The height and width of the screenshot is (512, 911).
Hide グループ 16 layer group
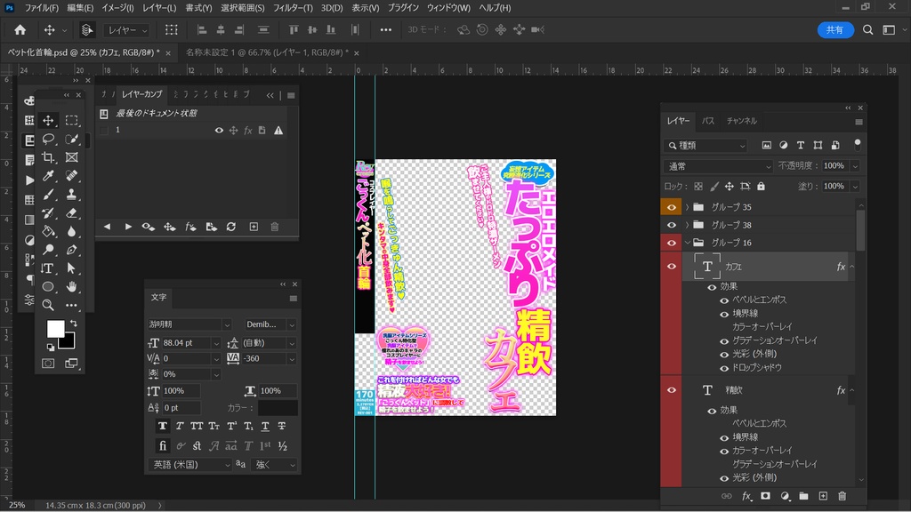(x=671, y=243)
